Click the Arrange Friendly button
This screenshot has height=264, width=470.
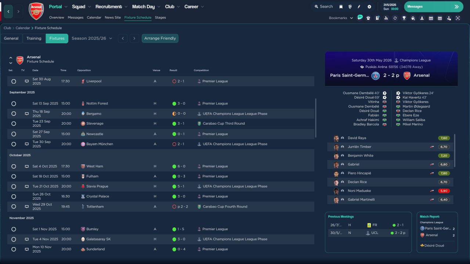coord(160,38)
